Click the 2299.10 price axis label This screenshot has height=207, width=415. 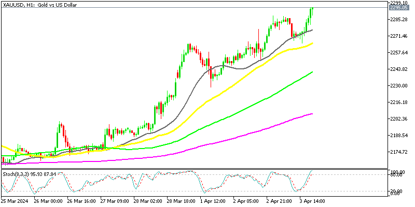coord(399,3)
